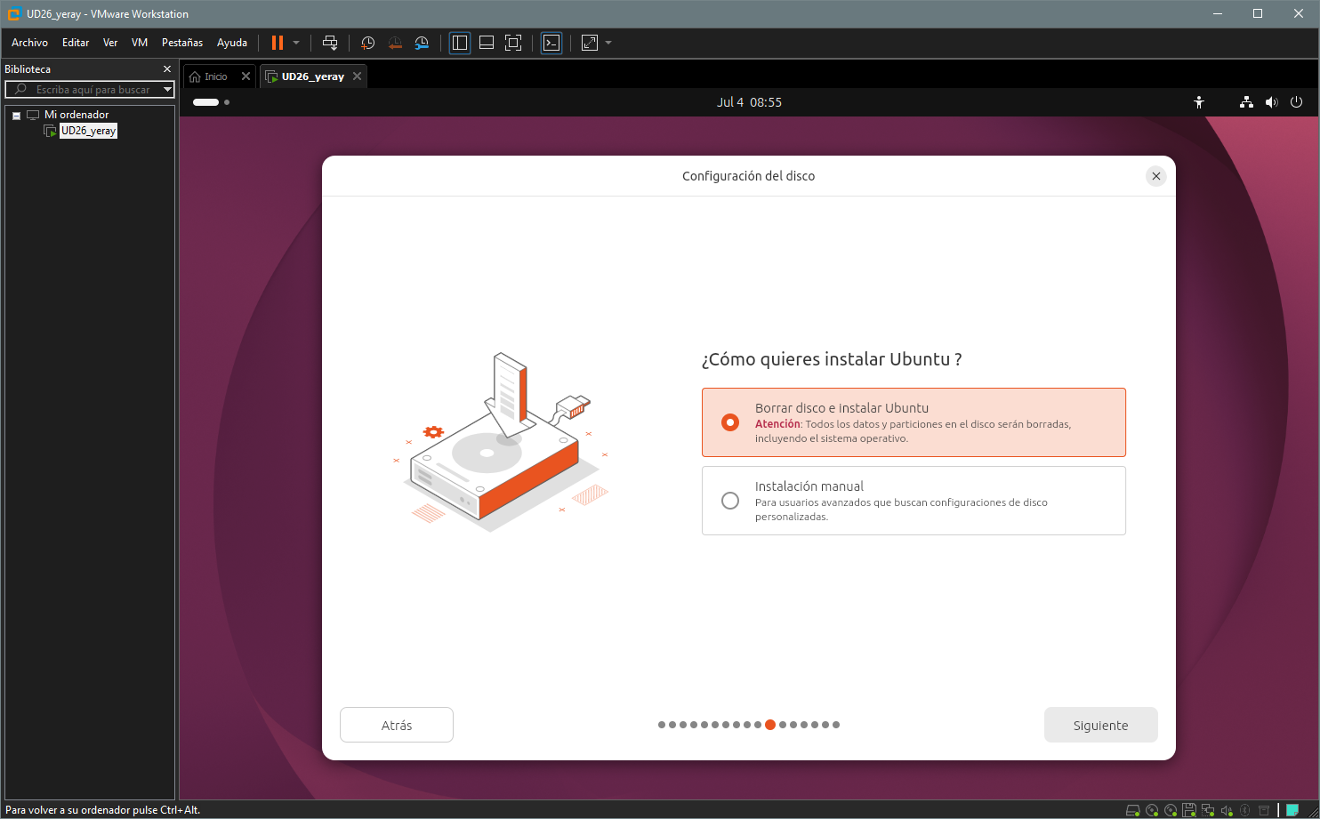Close the Biblioteca panel

(x=167, y=69)
